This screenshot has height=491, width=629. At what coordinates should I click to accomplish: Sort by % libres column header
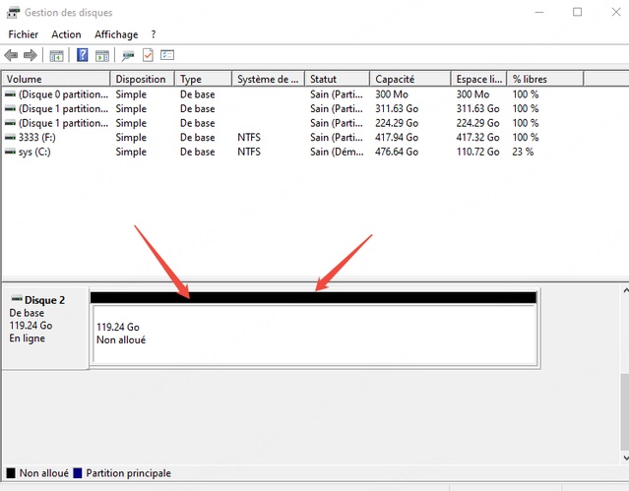tap(545, 79)
